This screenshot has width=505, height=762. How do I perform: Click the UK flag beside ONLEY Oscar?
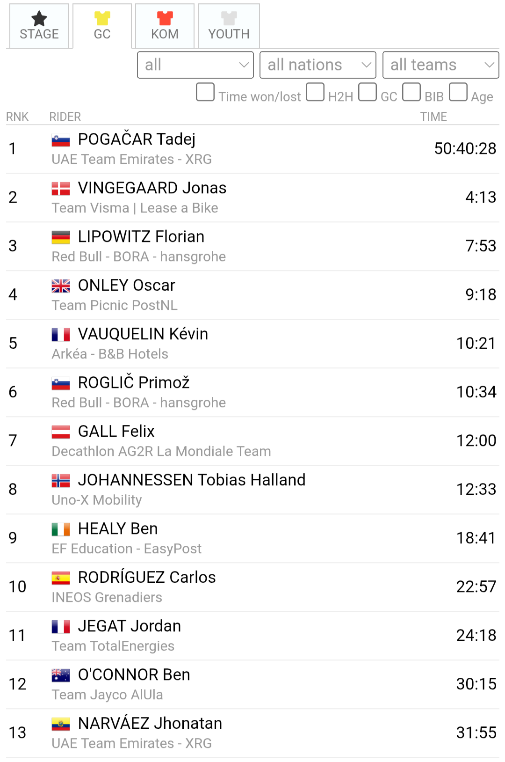point(61,286)
